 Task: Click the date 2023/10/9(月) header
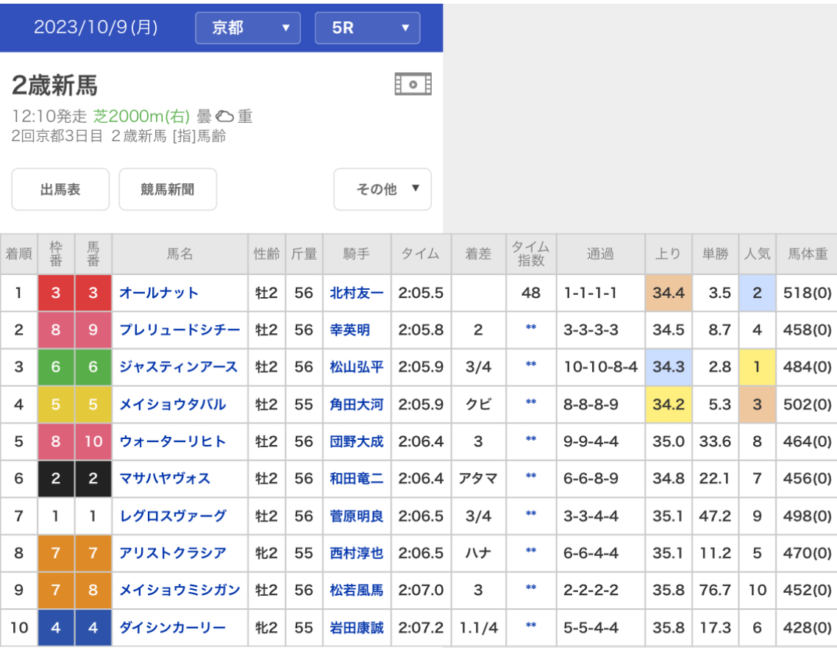click(96, 27)
